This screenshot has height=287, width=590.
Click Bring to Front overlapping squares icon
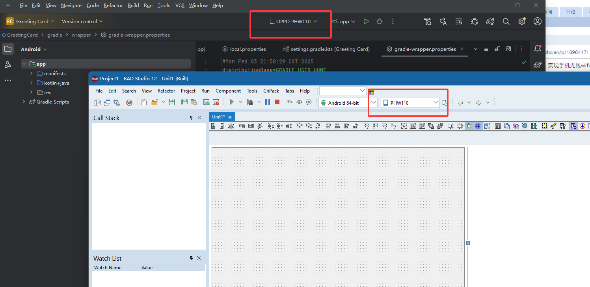point(431,126)
